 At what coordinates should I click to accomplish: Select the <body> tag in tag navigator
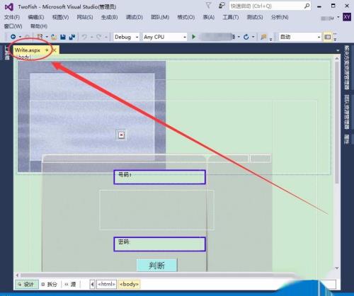pyautogui.click(x=129, y=284)
